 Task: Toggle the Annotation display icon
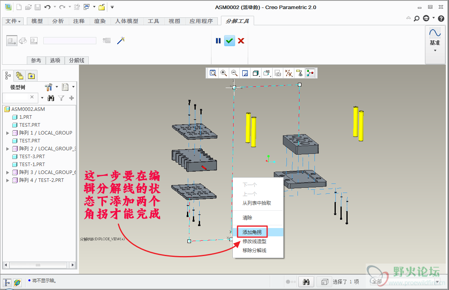[299, 73]
